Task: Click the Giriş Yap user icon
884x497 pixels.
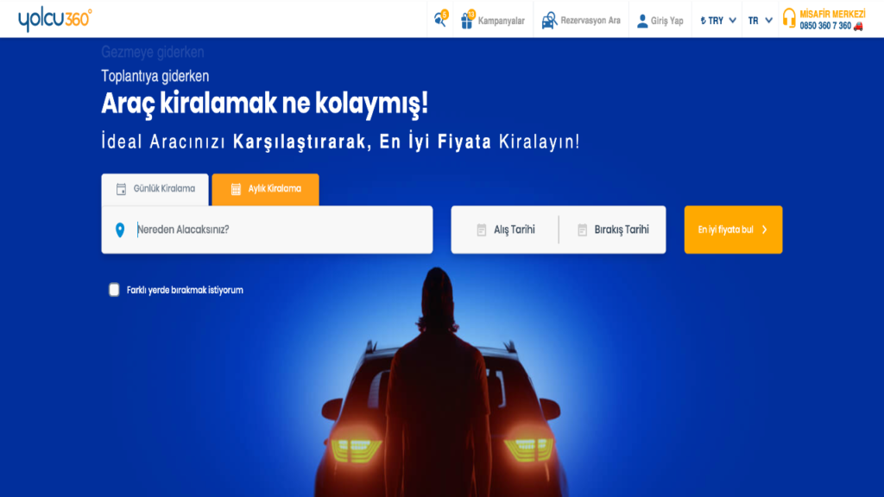Action: coord(642,21)
